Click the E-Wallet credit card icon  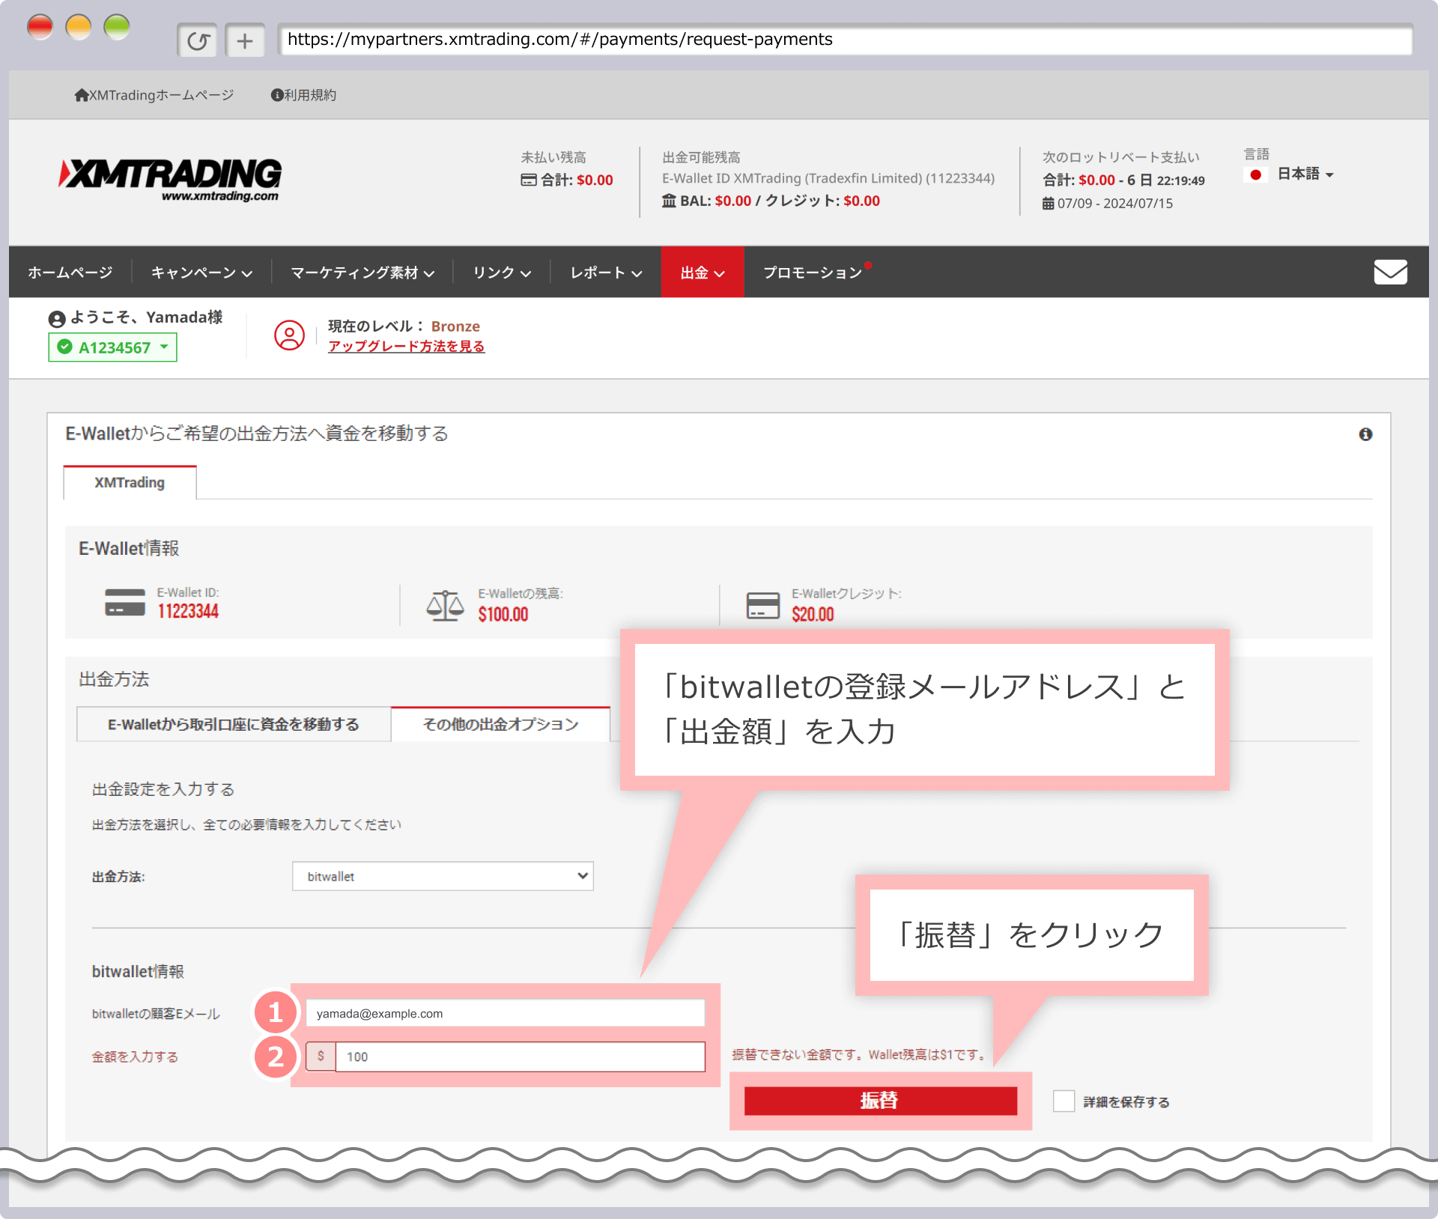tap(763, 605)
